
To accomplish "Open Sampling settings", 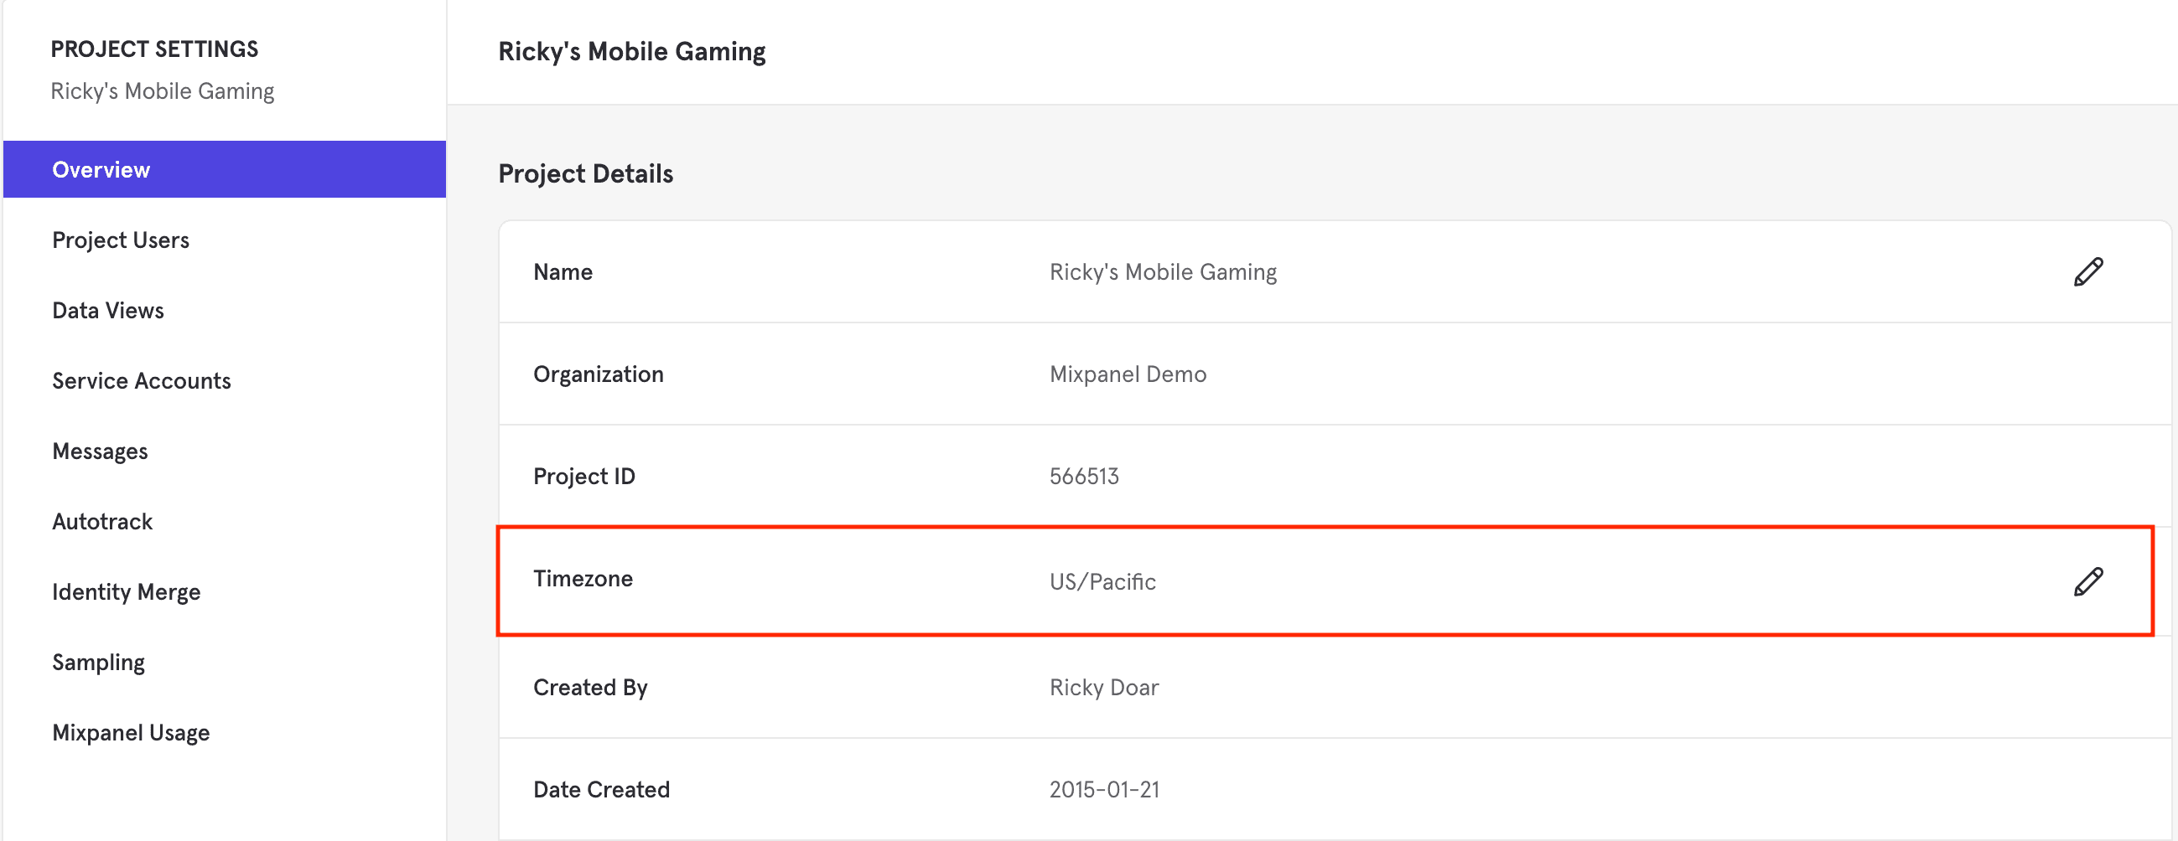I will (98, 662).
